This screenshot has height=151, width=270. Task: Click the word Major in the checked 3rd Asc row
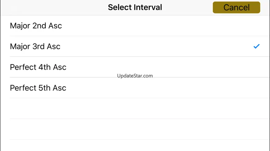pyautogui.click(x=20, y=46)
